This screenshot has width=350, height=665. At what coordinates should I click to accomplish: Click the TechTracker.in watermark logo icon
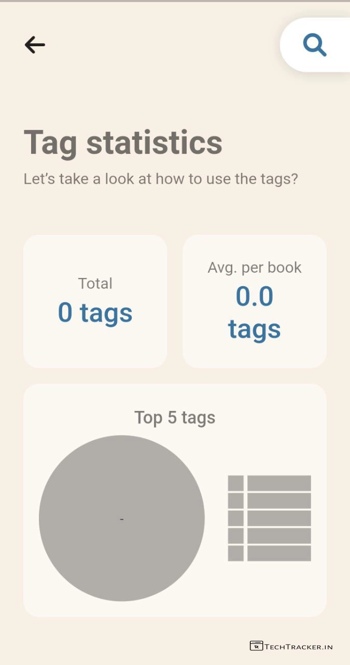pyautogui.click(x=256, y=646)
